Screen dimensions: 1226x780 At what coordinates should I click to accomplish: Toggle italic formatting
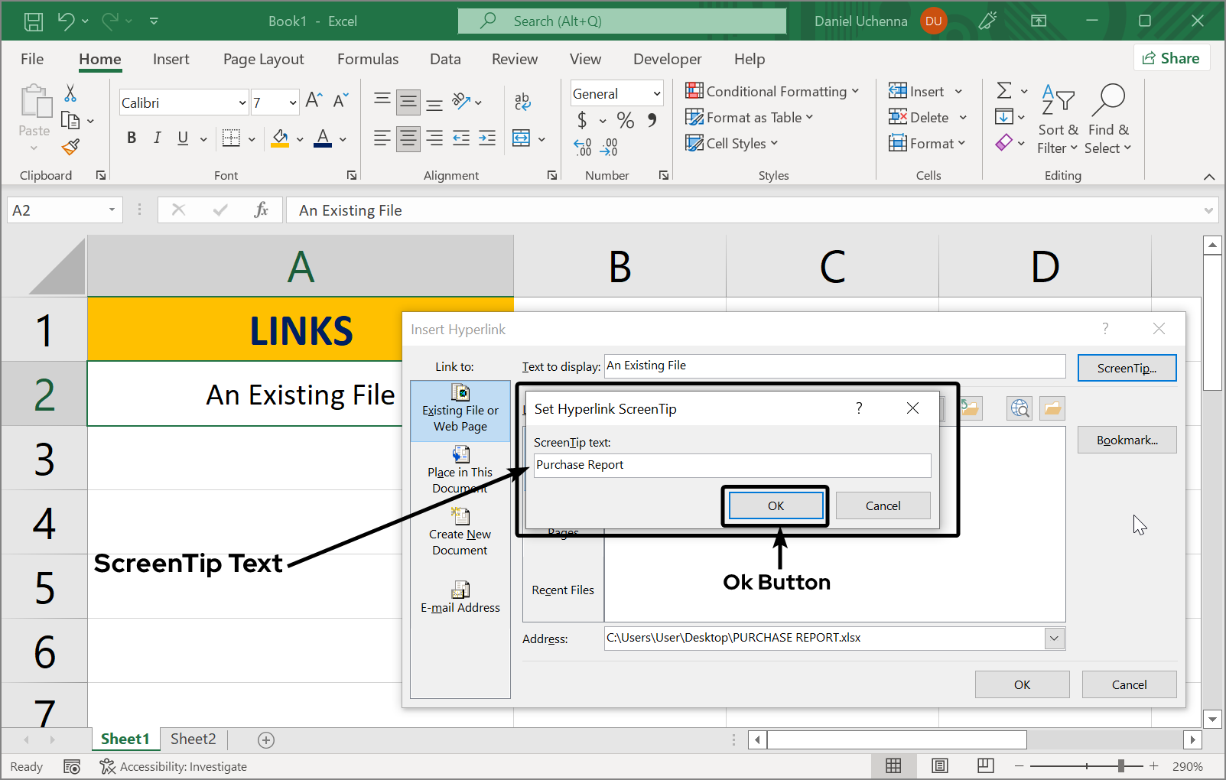click(x=157, y=138)
